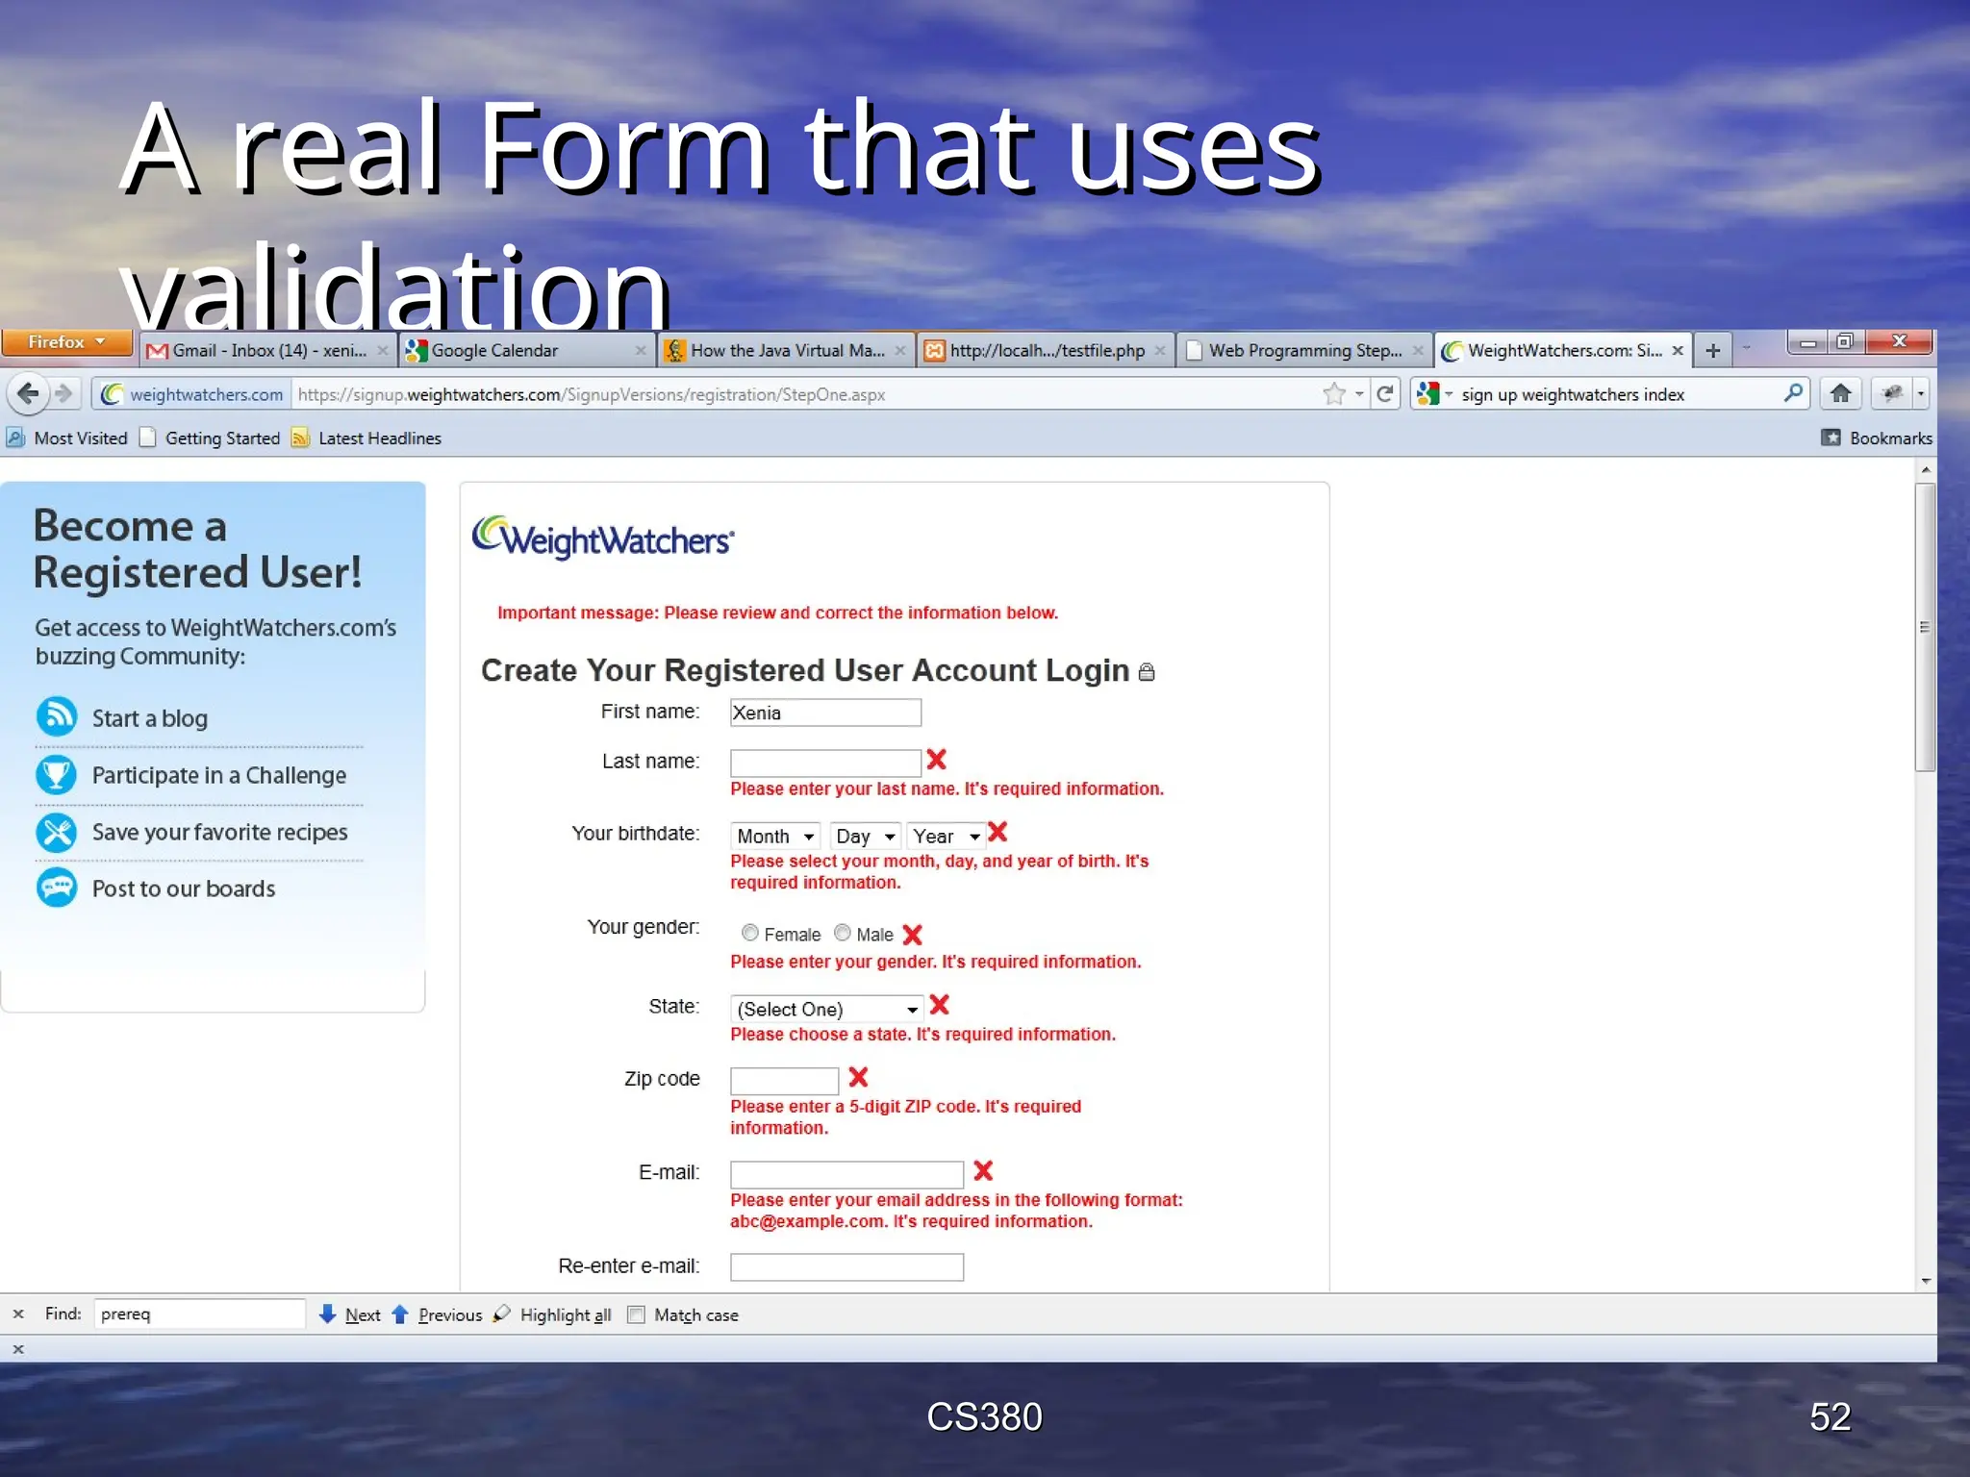
Task: Click the Bookmarks toolbar icon
Action: 1831,438
